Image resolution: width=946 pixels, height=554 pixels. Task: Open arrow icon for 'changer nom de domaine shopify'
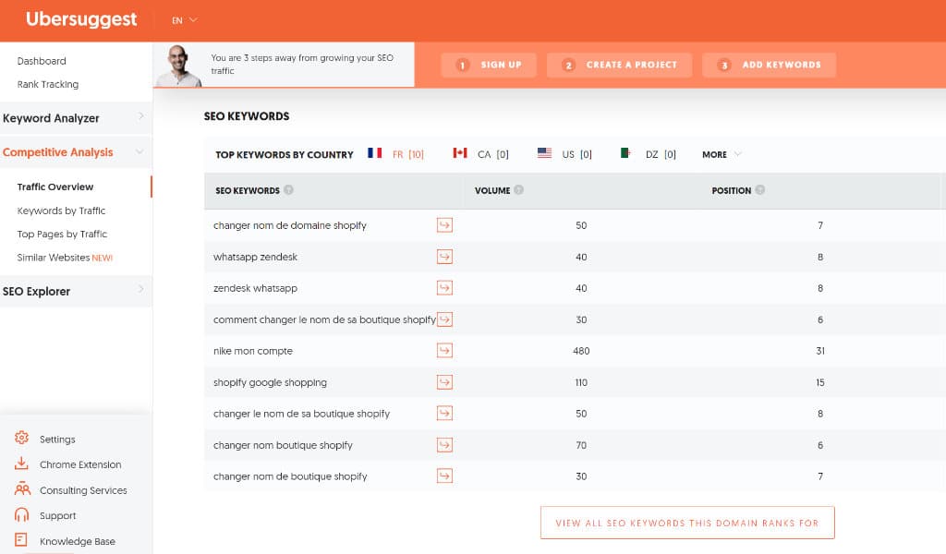coord(444,225)
